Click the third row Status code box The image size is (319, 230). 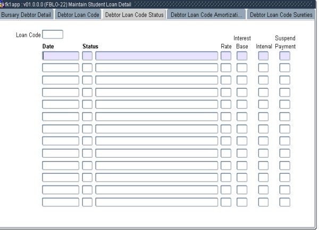pos(87,80)
